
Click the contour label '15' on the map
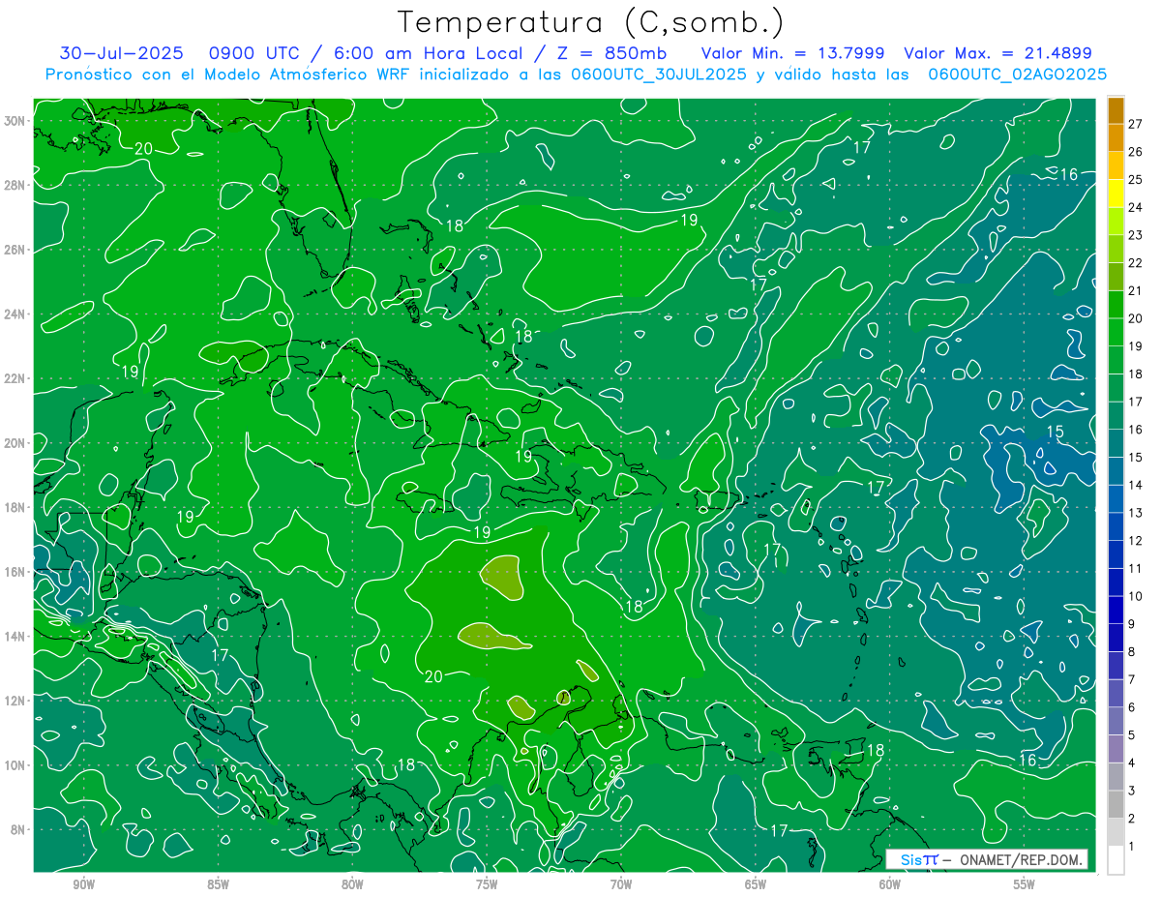(1055, 431)
